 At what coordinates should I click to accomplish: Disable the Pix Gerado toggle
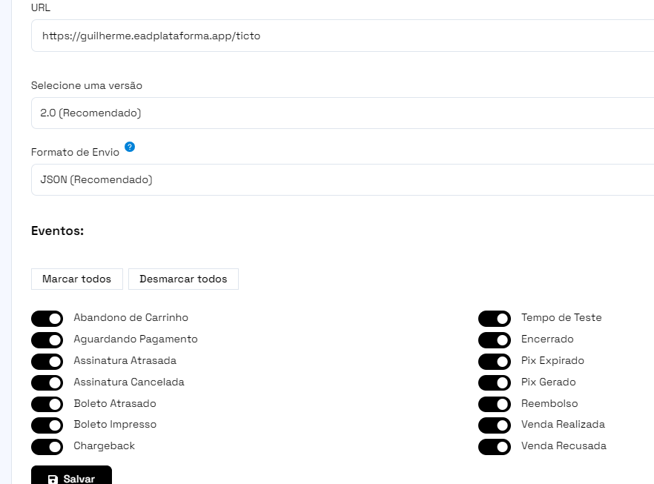(x=495, y=382)
